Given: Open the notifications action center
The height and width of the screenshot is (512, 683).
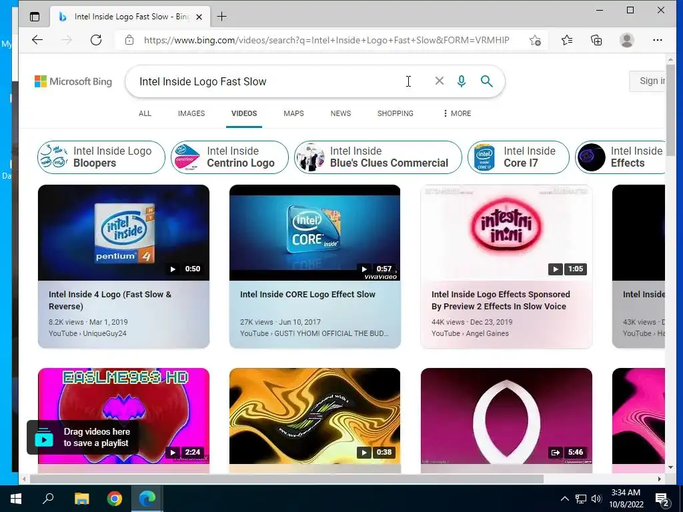Looking at the screenshot, I should (x=662, y=499).
